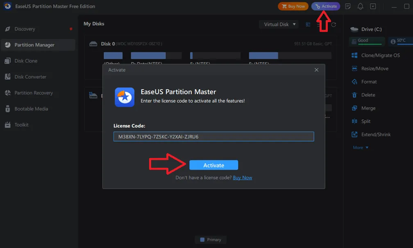Open the Virtual Disk dropdown
This screenshot has width=413, height=248.
coord(279,25)
